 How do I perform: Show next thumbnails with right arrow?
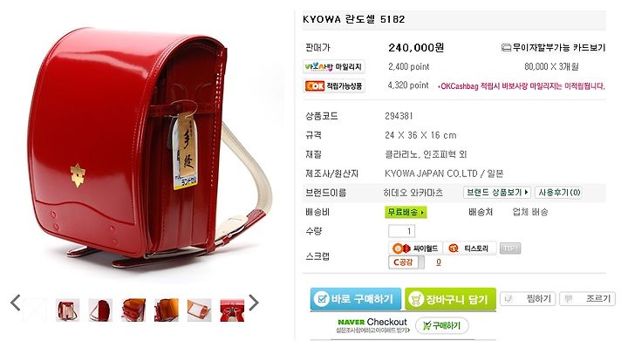click(x=254, y=303)
